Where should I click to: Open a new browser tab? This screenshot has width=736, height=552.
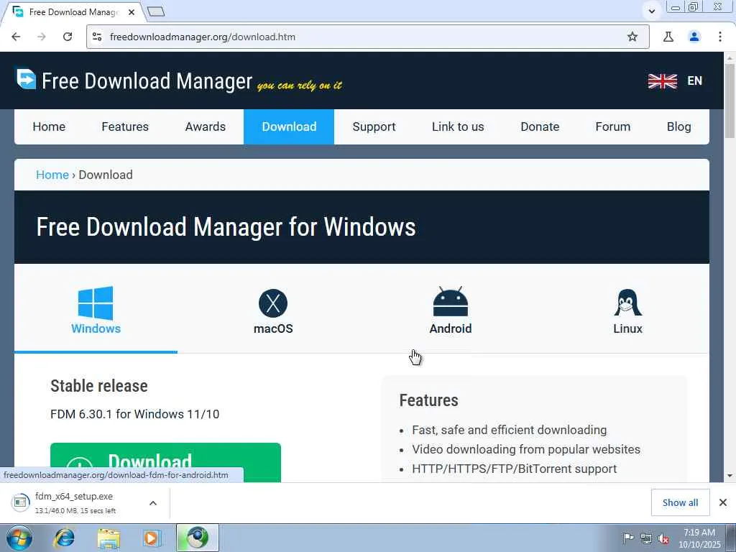tap(156, 11)
